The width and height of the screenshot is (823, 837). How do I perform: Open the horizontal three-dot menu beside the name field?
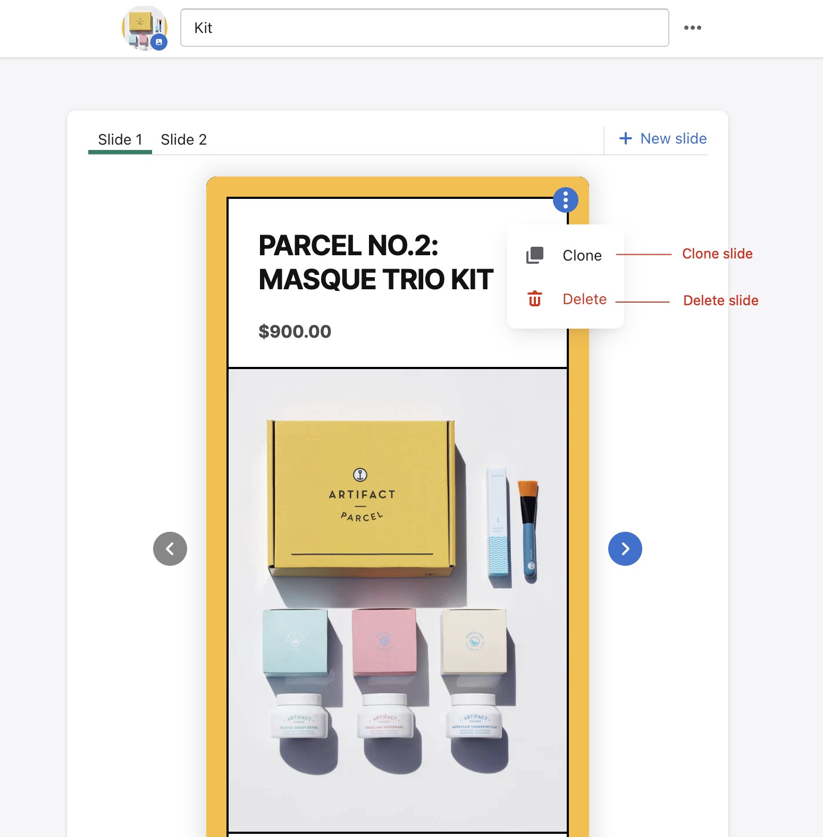click(692, 28)
